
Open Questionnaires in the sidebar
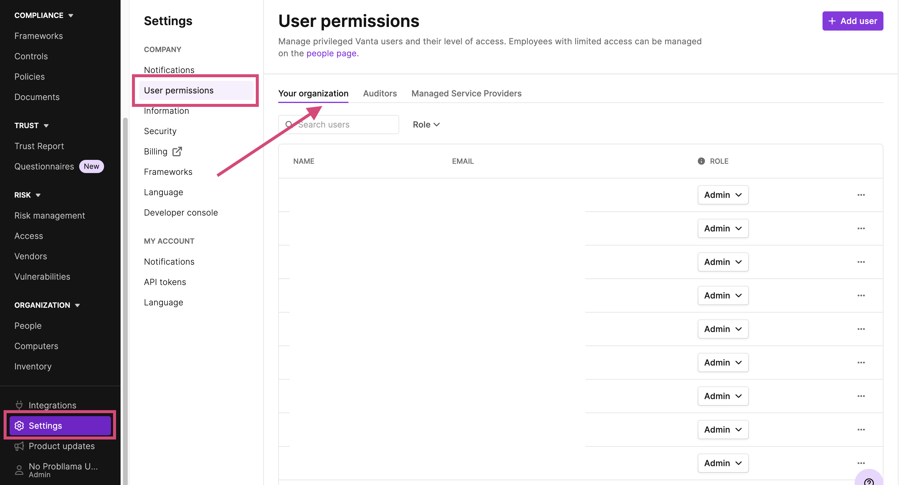(44, 166)
